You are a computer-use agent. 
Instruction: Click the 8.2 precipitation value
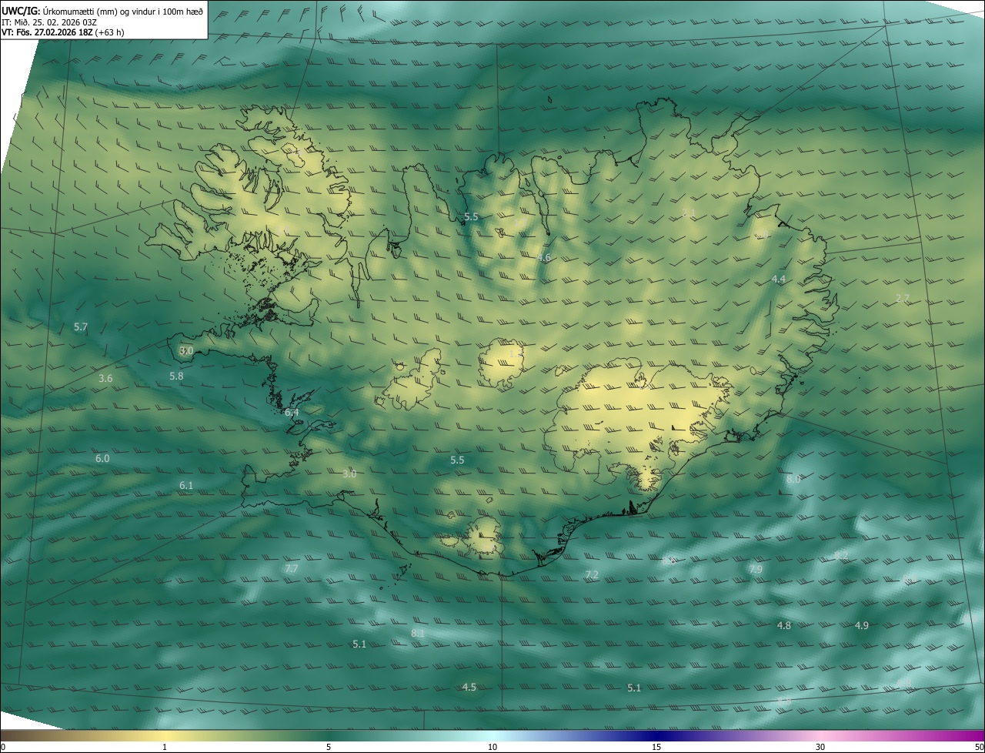point(841,555)
